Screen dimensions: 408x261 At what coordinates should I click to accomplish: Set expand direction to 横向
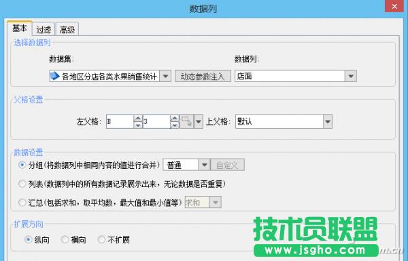(65, 239)
